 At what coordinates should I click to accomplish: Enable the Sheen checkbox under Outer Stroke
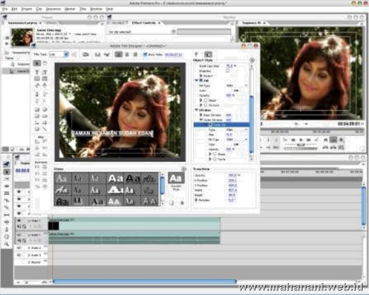click(x=215, y=154)
